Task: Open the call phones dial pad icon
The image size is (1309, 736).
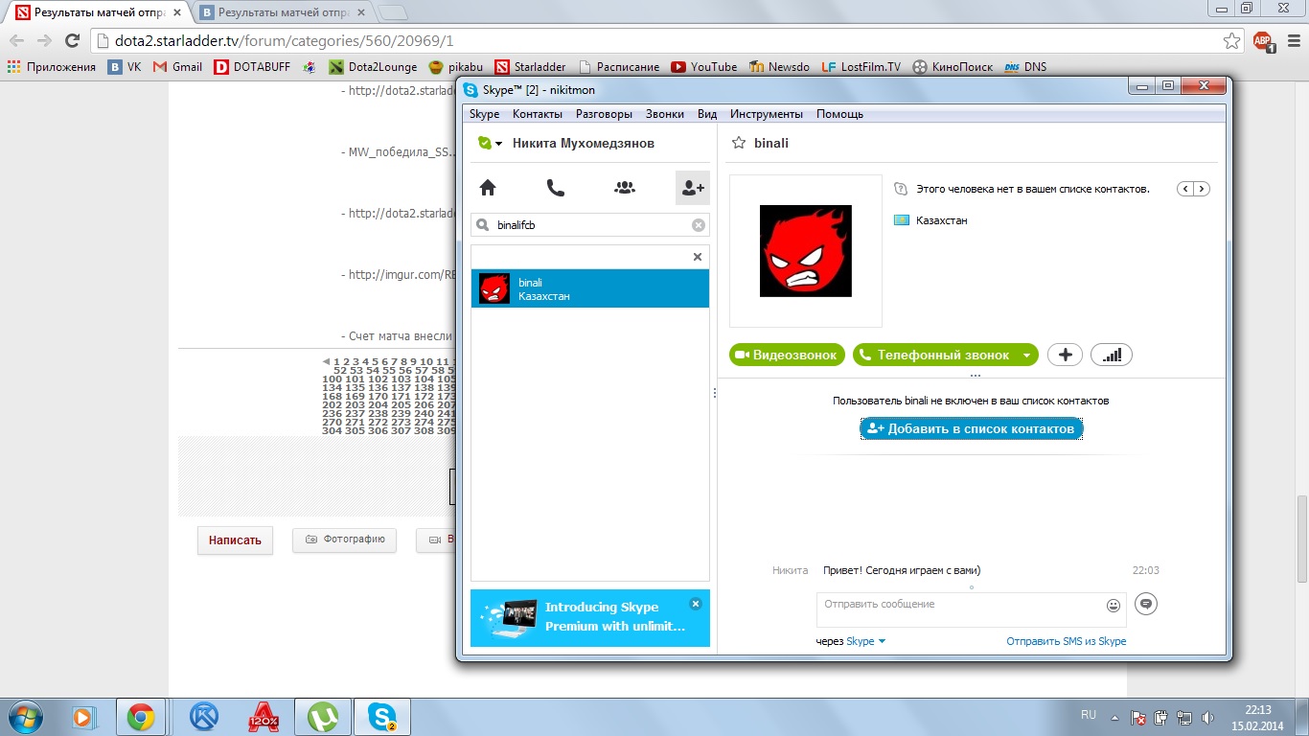Action: [x=556, y=188]
